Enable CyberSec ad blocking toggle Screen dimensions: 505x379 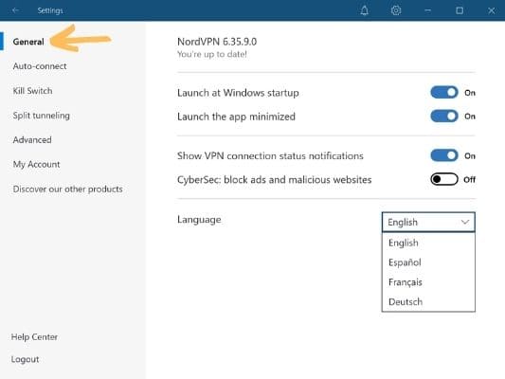click(x=444, y=179)
